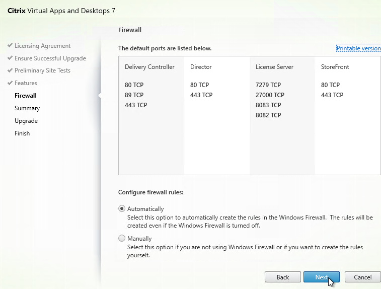This screenshot has height=289, width=381.
Task: Click checkmark icon beside Preliminary Site Tests
Action: click(x=10, y=70)
